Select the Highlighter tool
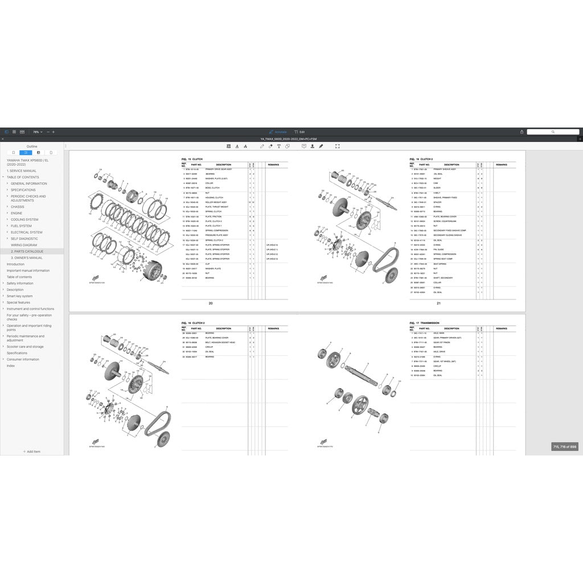583x583 pixels. 270,146
